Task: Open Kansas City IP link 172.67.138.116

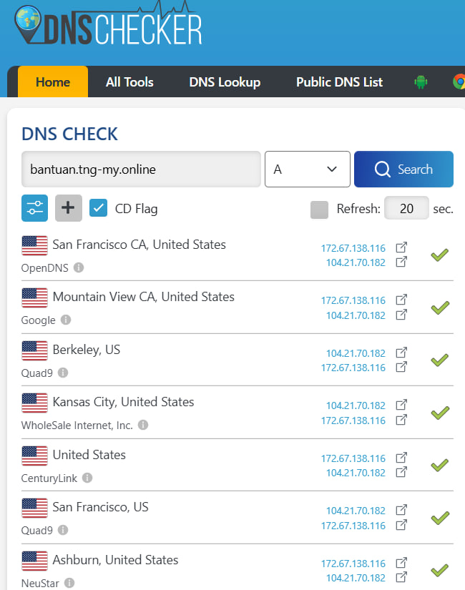Action: 353,420
